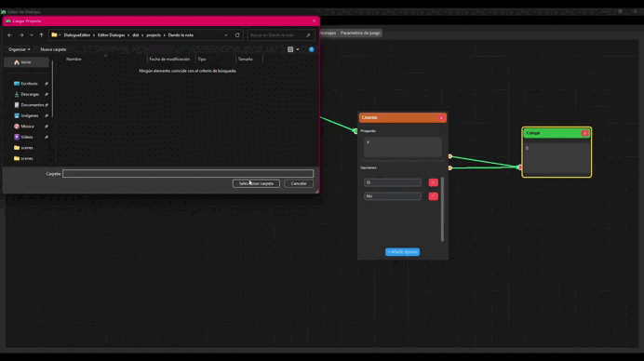
Task: Open recent locations dropdown arrow
Action: pos(32,35)
